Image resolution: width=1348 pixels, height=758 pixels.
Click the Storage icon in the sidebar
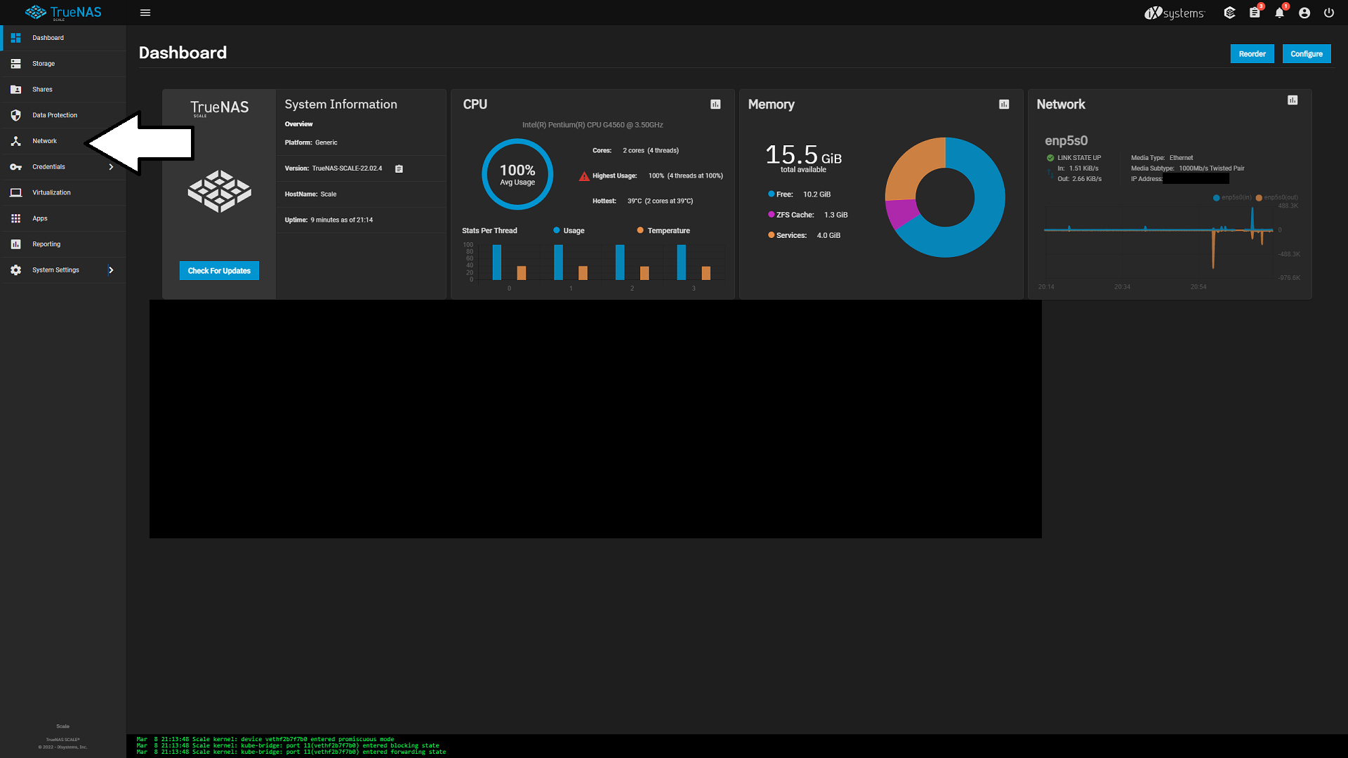coord(15,64)
